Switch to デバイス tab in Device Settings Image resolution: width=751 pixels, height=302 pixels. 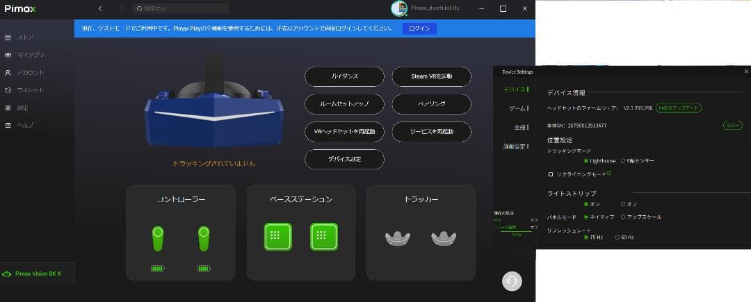point(516,90)
